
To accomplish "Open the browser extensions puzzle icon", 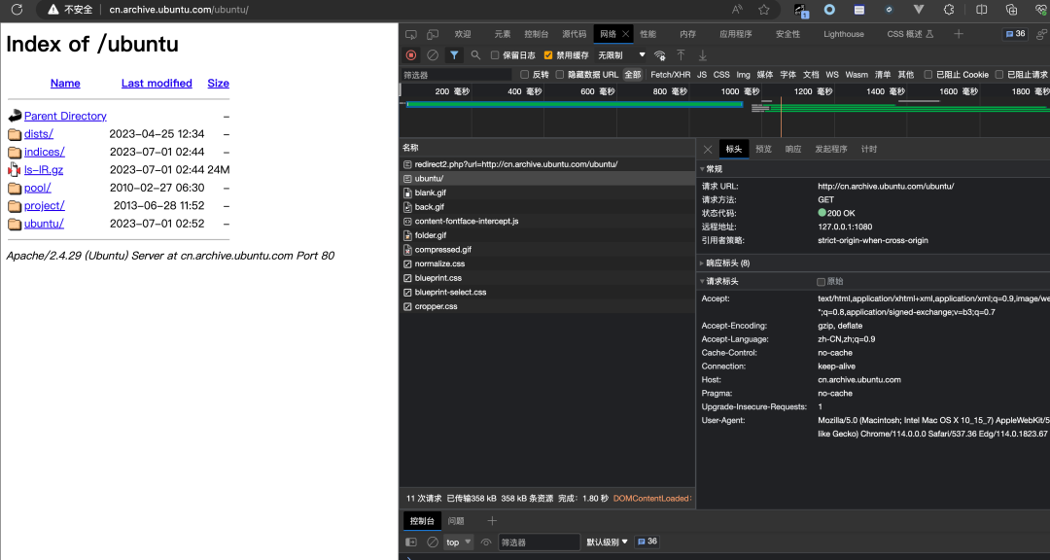I will [949, 10].
